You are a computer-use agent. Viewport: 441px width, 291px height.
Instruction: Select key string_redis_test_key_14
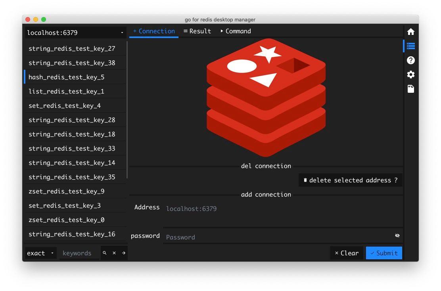coord(75,163)
